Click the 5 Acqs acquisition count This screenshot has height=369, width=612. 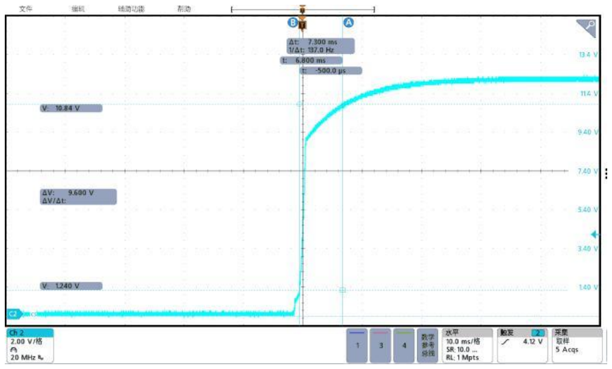point(567,349)
